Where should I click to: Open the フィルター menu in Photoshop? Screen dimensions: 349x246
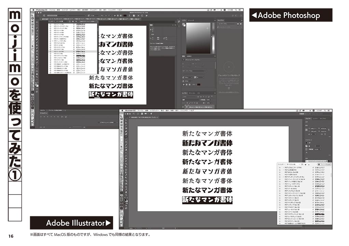point(94,10)
